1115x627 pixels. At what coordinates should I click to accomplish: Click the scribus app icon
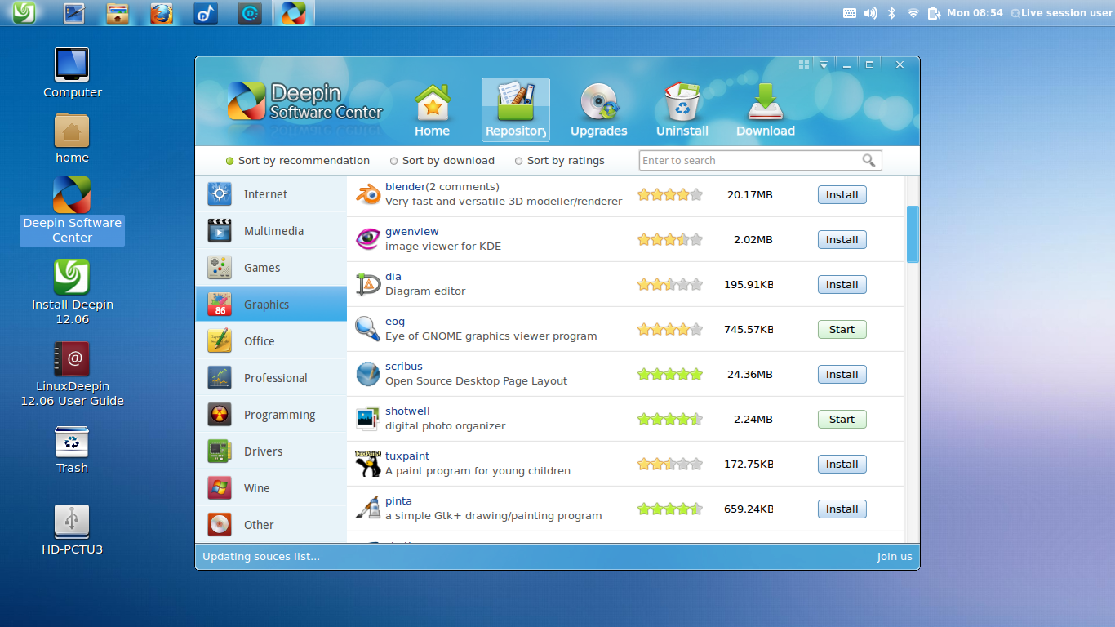(x=368, y=374)
